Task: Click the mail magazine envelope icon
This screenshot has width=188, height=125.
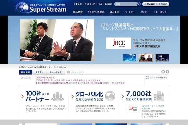Action: tap(68, 72)
